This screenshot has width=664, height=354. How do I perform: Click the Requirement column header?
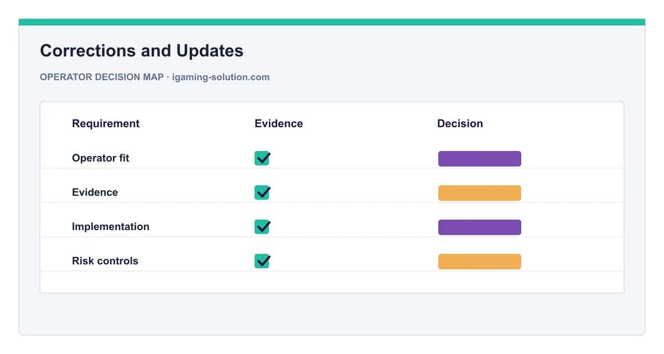[106, 123]
